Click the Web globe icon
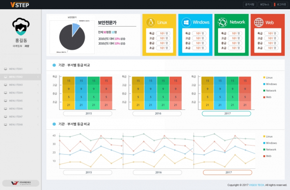Screen dimensions: 290x190 pyautogui.click(x=259, y=22)
